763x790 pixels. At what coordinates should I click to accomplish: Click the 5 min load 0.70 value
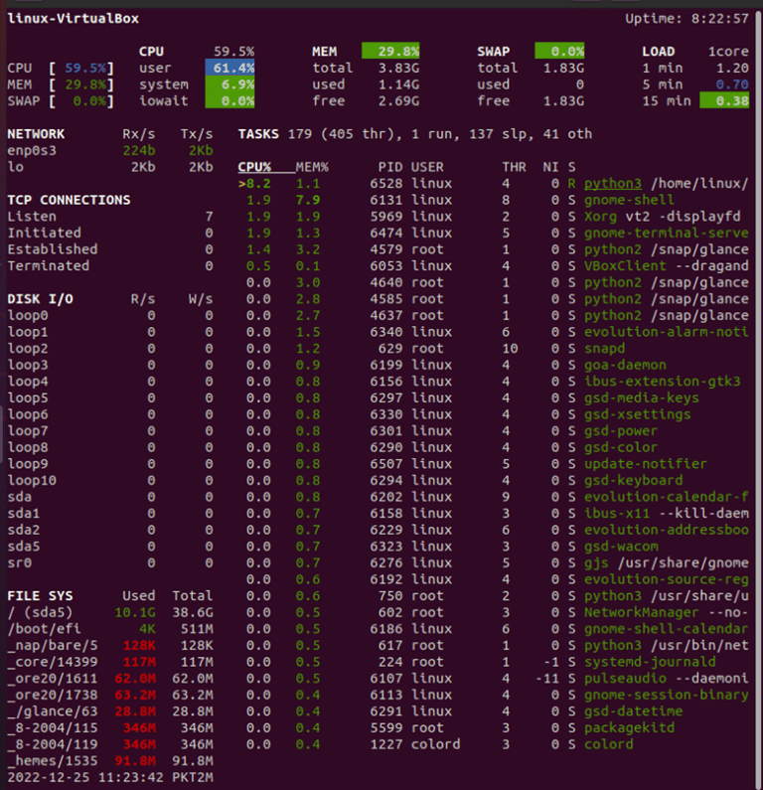[732, 84]
